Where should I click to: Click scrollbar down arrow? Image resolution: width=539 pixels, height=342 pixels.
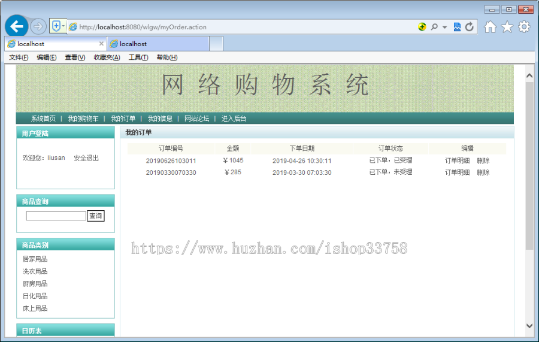click(x=529, y=325)
